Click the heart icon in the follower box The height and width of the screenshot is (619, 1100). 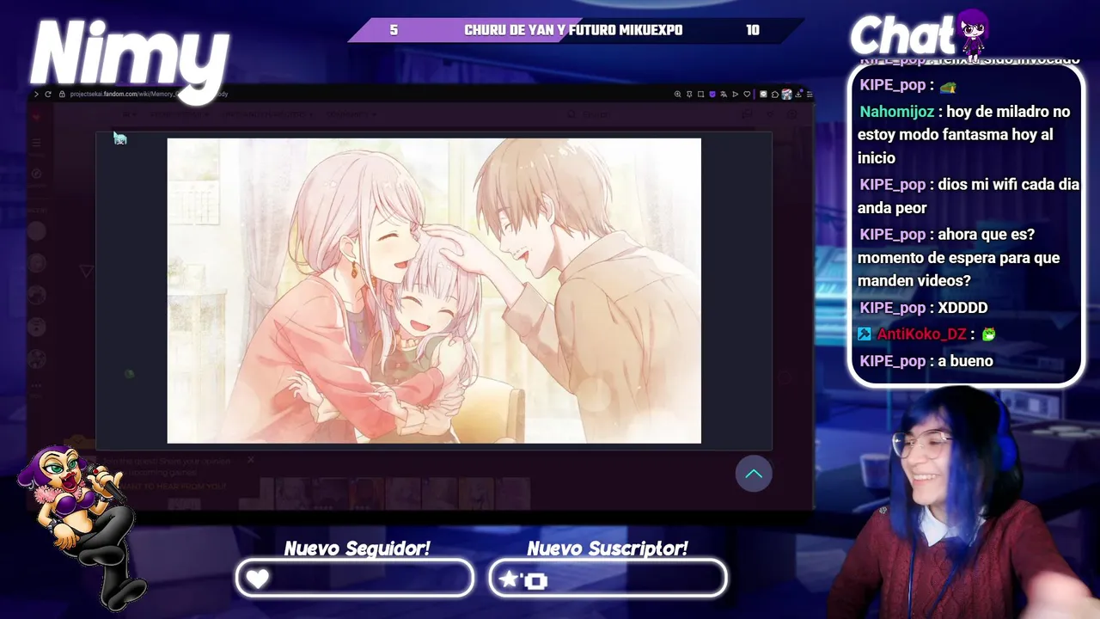point(258,579)
